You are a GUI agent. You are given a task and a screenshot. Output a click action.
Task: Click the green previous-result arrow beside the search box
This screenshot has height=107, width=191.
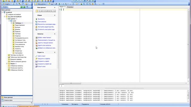(x=21, y=7)
